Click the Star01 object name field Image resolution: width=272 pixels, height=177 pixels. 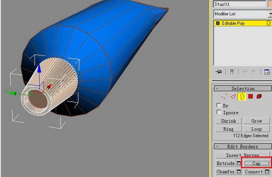pyautogui.click(x=240, y=4)
